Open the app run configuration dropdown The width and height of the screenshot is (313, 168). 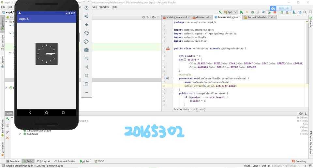(x=230, y=12)
